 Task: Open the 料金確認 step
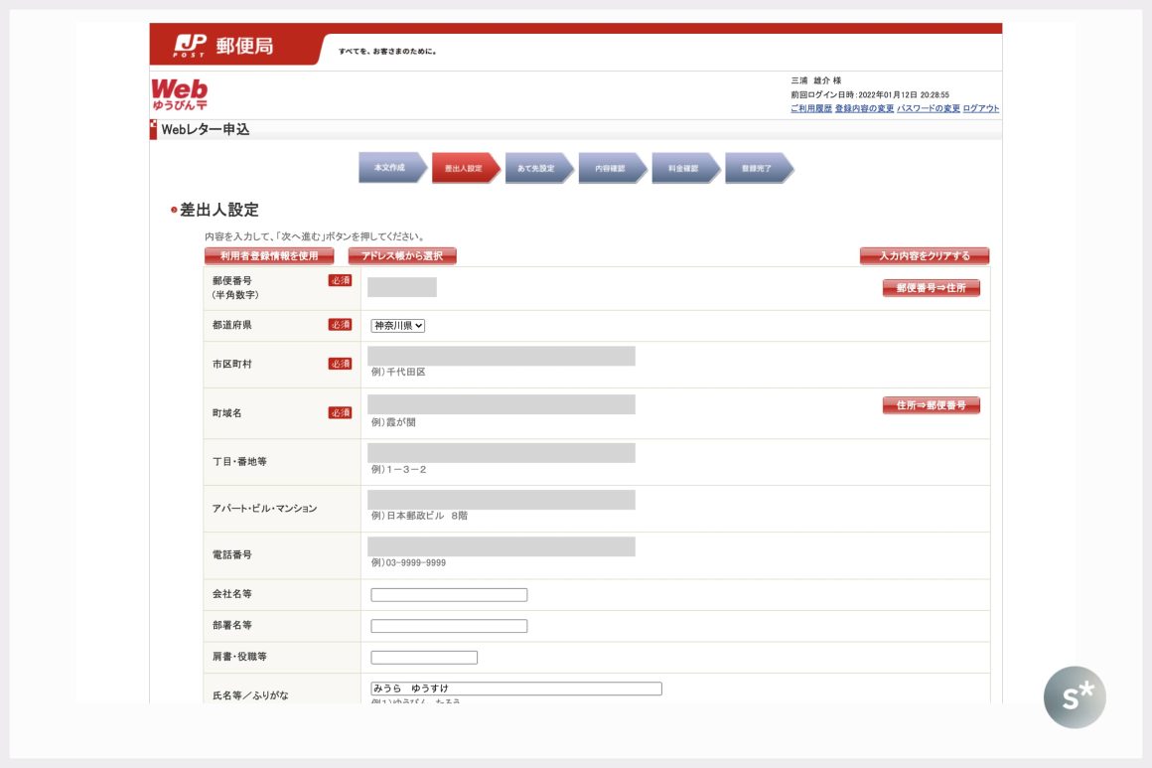click(684, 168)
